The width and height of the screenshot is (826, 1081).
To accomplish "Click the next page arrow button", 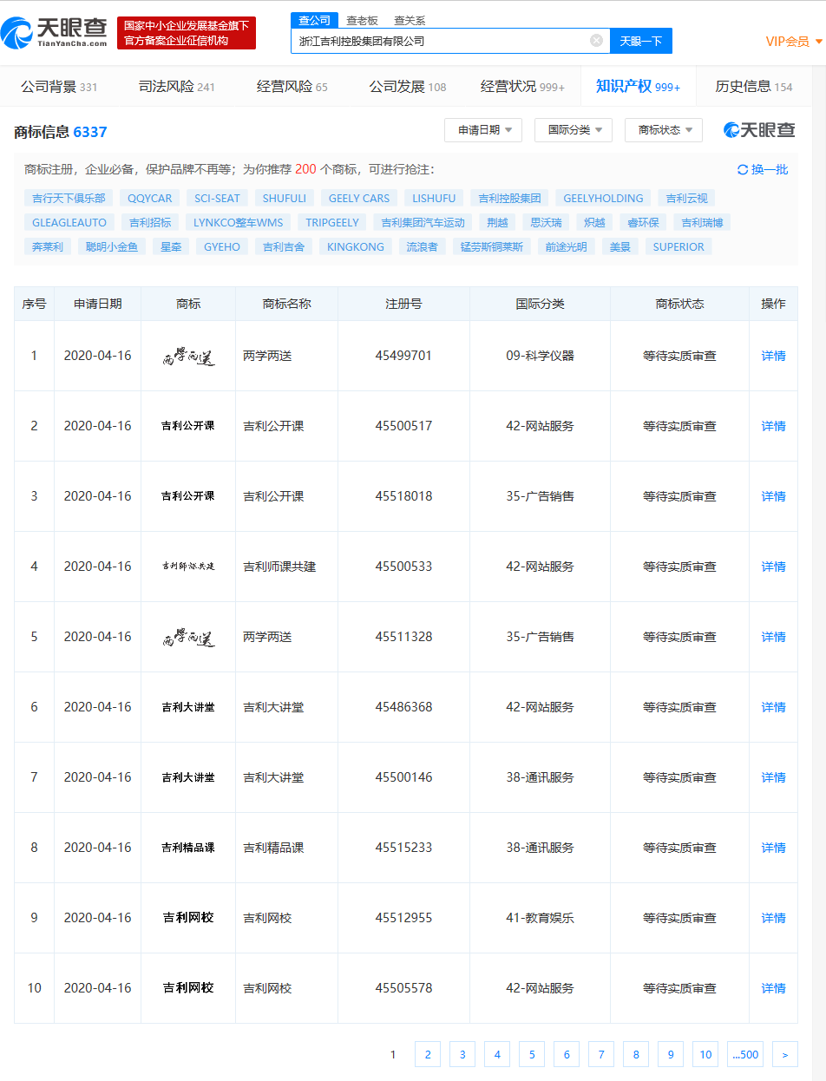I will (x=783, y=1054).
